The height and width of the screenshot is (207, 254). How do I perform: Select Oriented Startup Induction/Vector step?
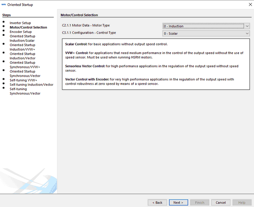22,56
